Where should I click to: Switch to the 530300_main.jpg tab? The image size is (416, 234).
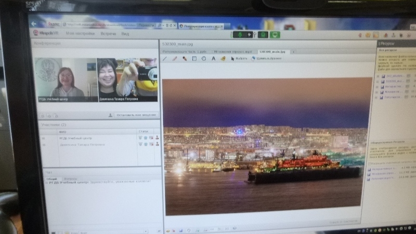point(274,52)
